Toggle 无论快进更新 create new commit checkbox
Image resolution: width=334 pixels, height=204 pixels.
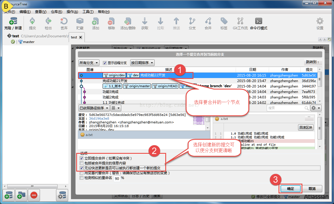point(81,168)
